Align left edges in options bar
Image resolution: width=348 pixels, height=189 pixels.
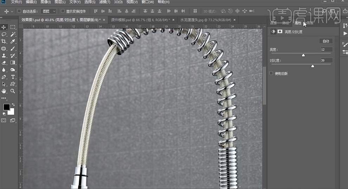pyautogui.click(x=119, y=11)
